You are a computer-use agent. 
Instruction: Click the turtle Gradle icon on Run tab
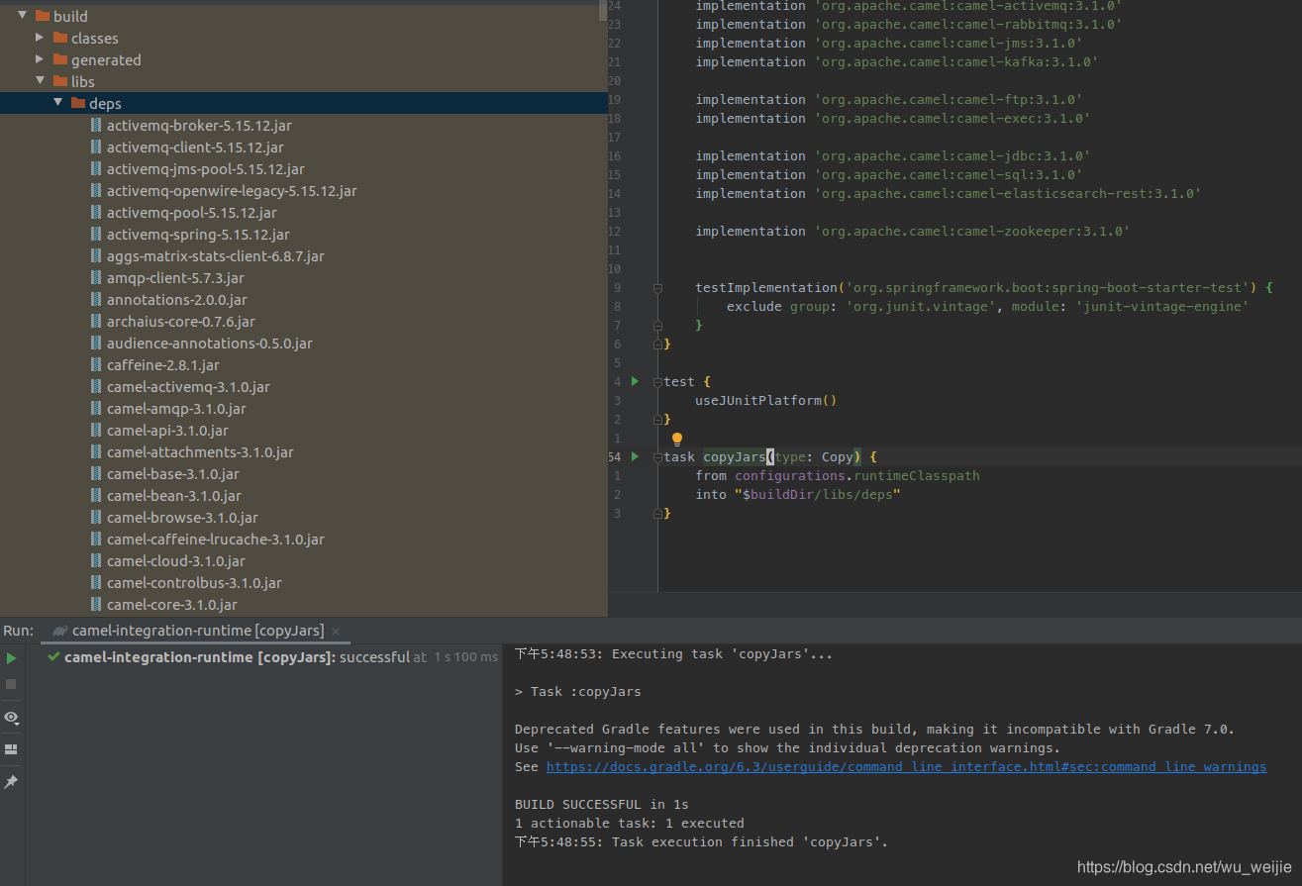click(60, 632)
